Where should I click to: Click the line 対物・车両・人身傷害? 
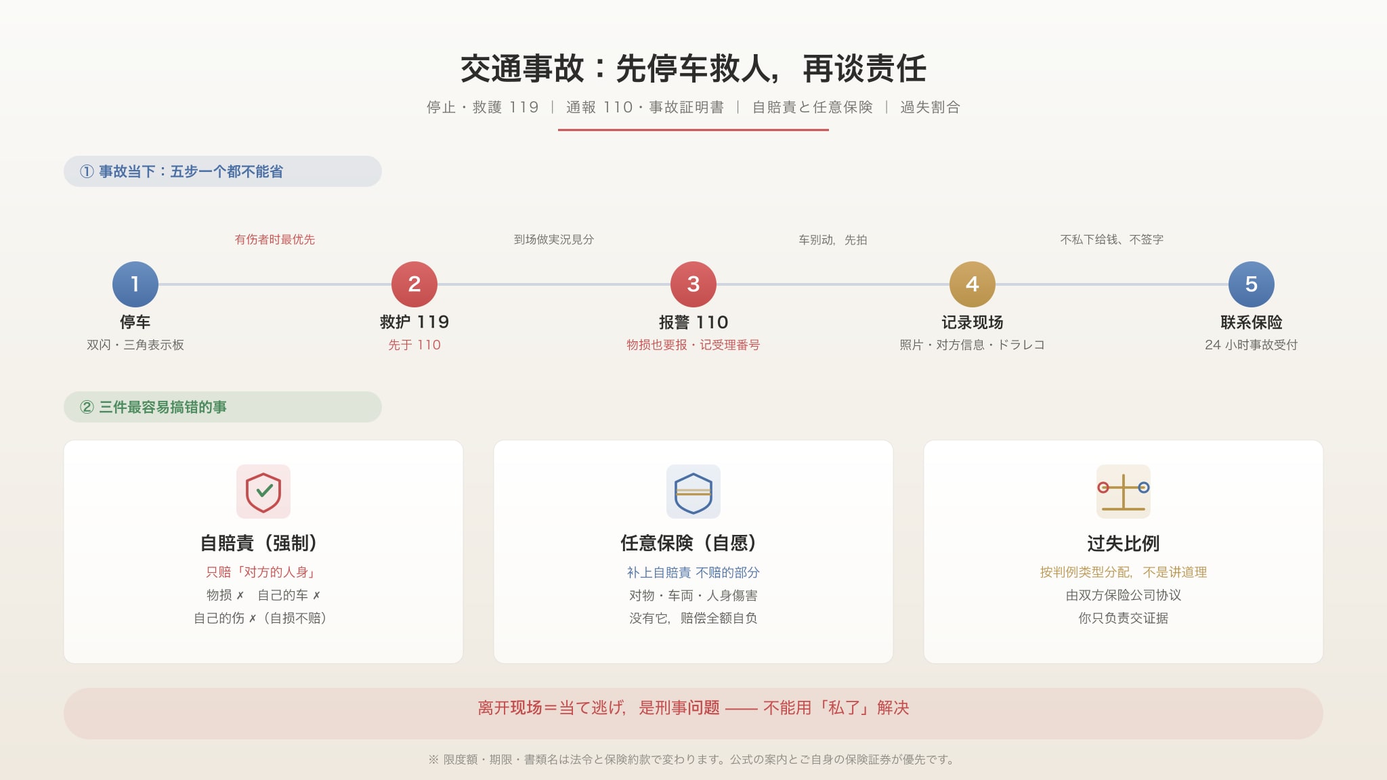(x=693, y=595)
